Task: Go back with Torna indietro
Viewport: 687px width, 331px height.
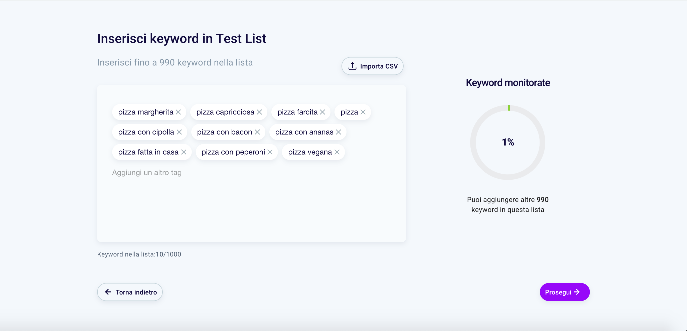Action: tap(130, 292)
